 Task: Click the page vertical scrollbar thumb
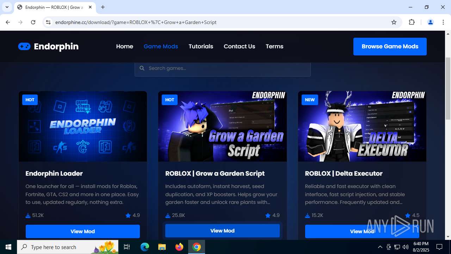[448, 88]
